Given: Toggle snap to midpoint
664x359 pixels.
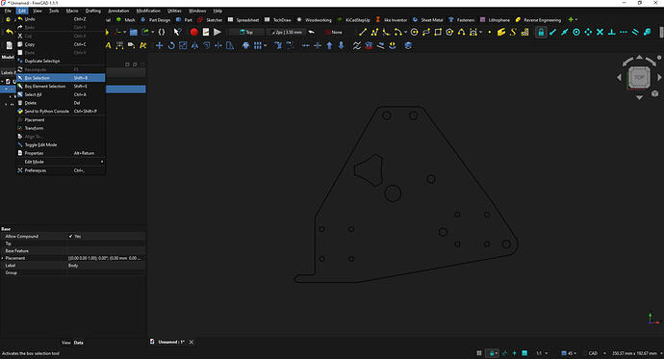Looking at the screenshot, I should point(565,32).
